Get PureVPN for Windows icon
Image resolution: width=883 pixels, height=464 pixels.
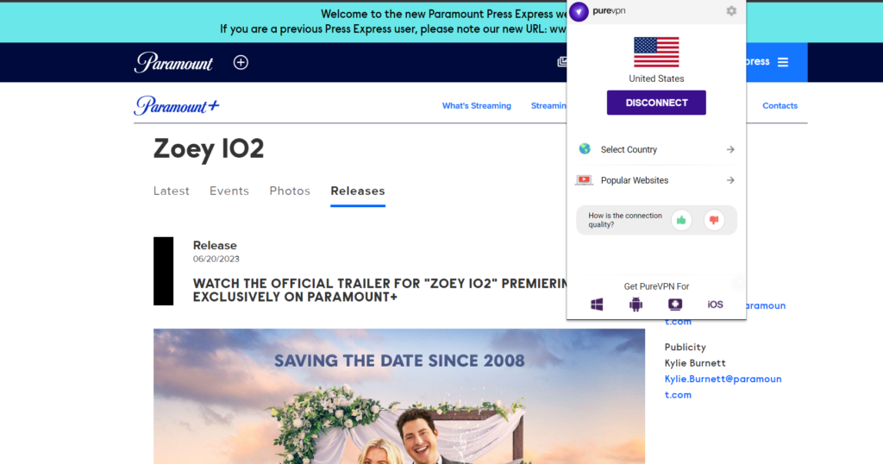click(x=597, y=304)
